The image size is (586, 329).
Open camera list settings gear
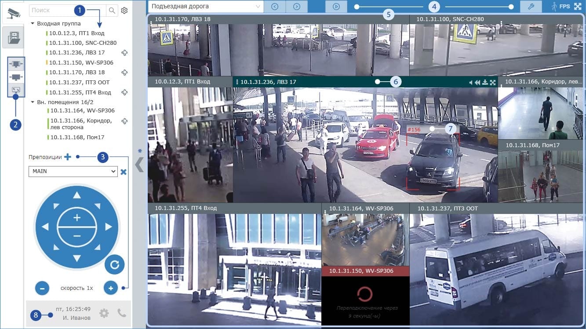tap(124, 10)
